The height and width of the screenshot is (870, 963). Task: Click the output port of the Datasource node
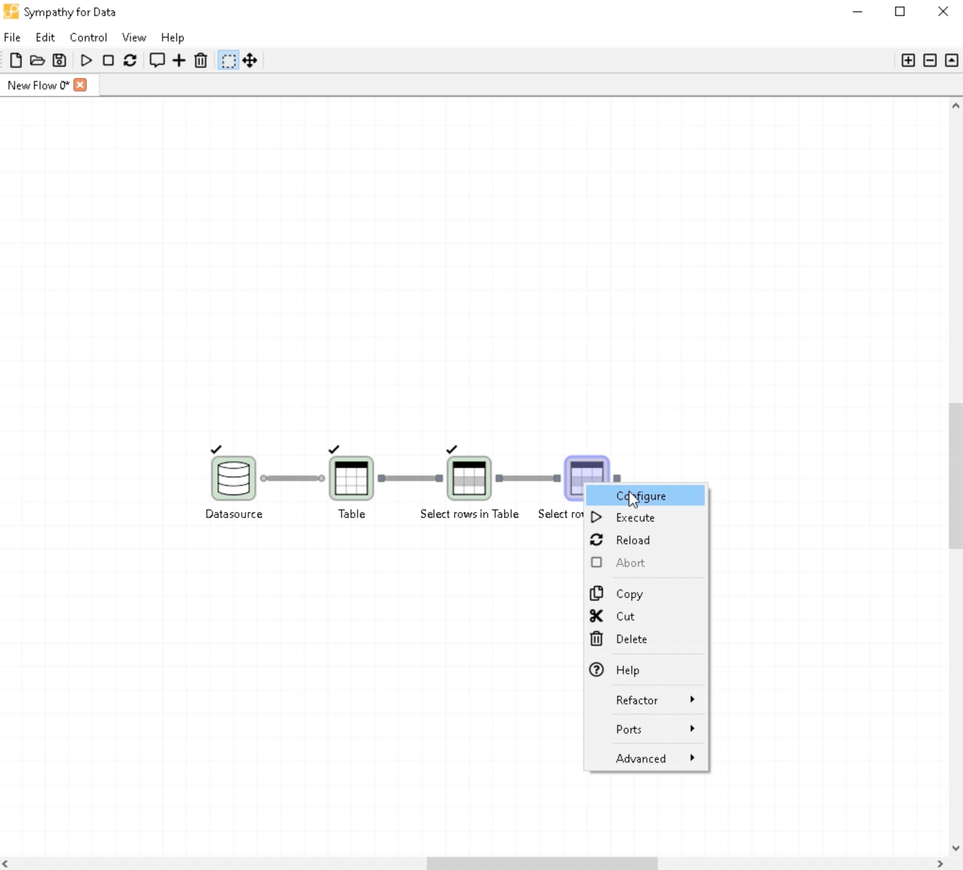[264, 478]
